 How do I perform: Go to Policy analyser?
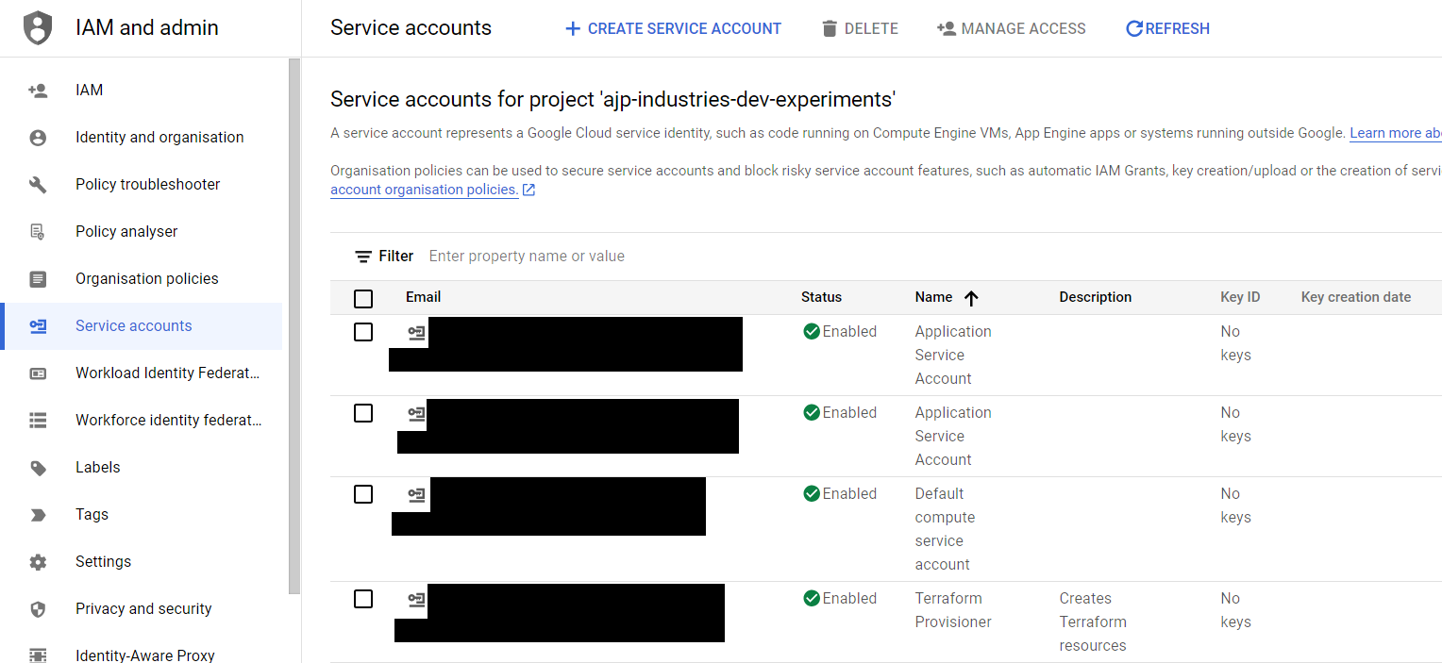(142, 232)
